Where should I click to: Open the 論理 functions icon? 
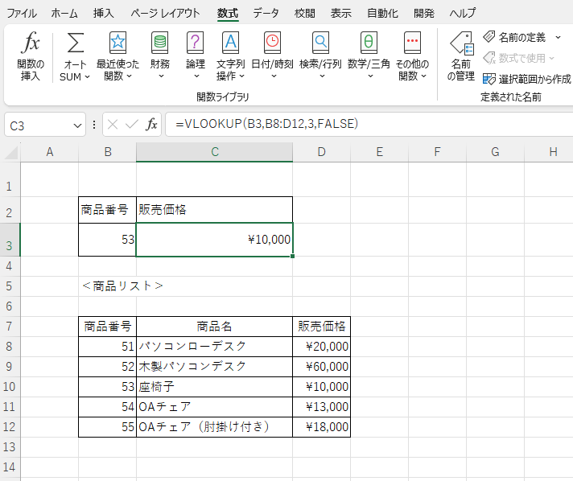pos(195,43)
